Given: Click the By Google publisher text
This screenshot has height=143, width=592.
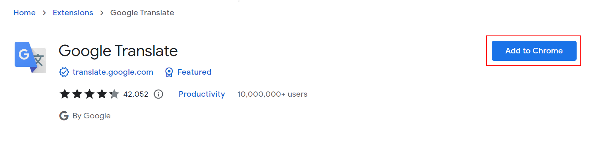Looking at the screenshot, I should click(x=92, y=116).
